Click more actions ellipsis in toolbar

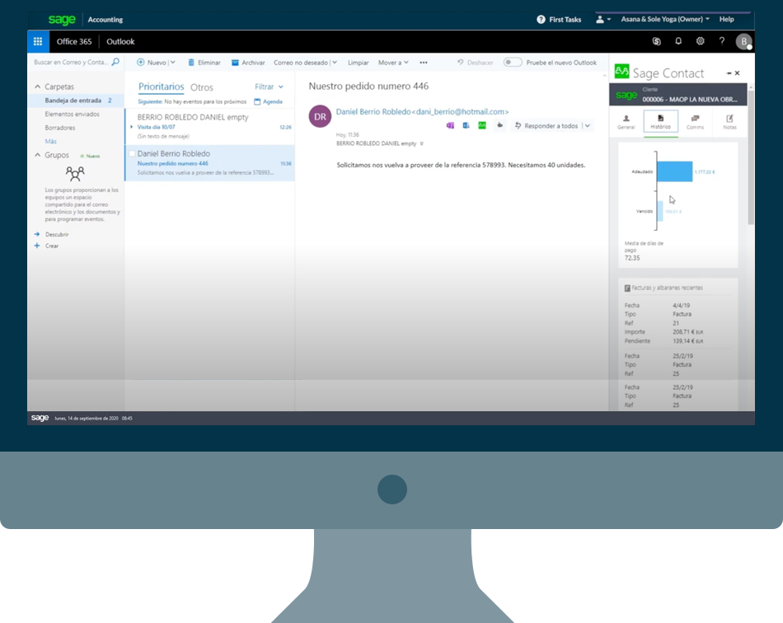coord(424,63)
